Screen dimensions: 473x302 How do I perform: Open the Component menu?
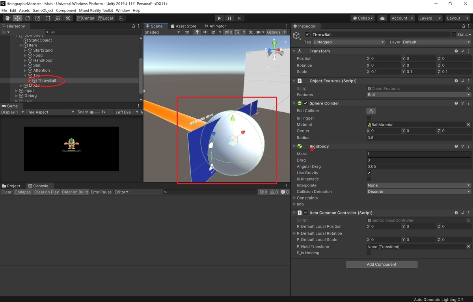tap(66, 10)
